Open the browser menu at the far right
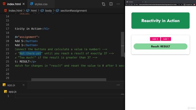 click(x=194, y=5)
